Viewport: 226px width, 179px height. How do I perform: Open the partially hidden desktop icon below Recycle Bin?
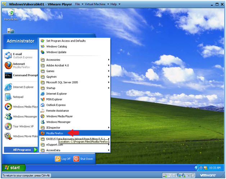click(11, 31)
